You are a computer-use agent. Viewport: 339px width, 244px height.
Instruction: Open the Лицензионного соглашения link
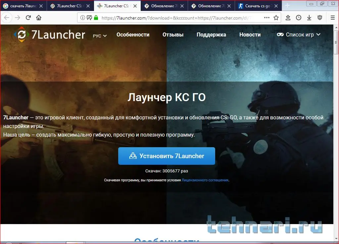coord(205,180)
